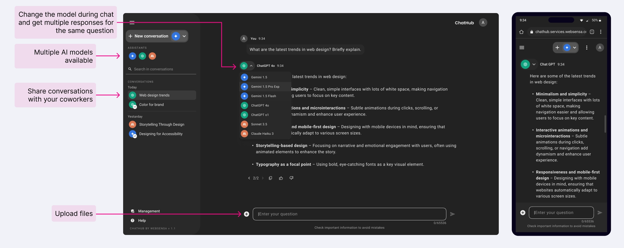The width and height of the screenshot is (624, 248).
Task: Click the search magnifier icon in the sidebar
Action: (x=130, y=69)
